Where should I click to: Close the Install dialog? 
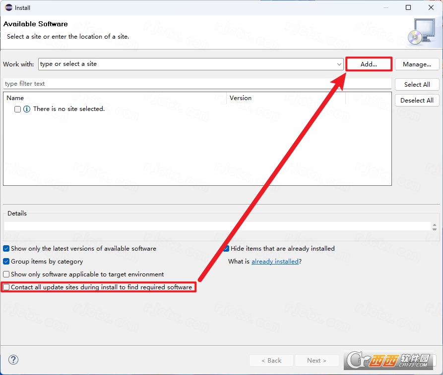click(x=431, y=7)
